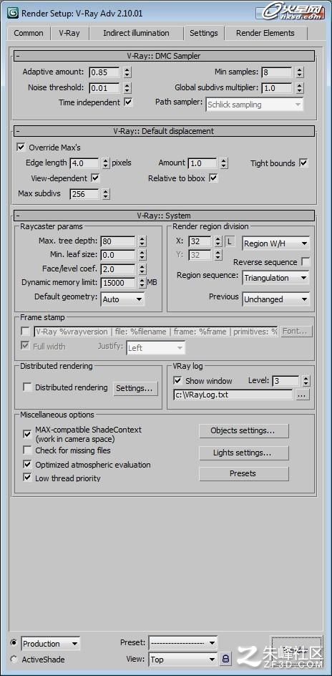
Task: Click the VRay log Level spinner
Action: coord(306,381)
